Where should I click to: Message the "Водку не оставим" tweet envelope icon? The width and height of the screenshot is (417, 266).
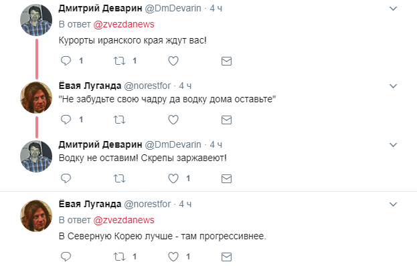tap(227, 178)
